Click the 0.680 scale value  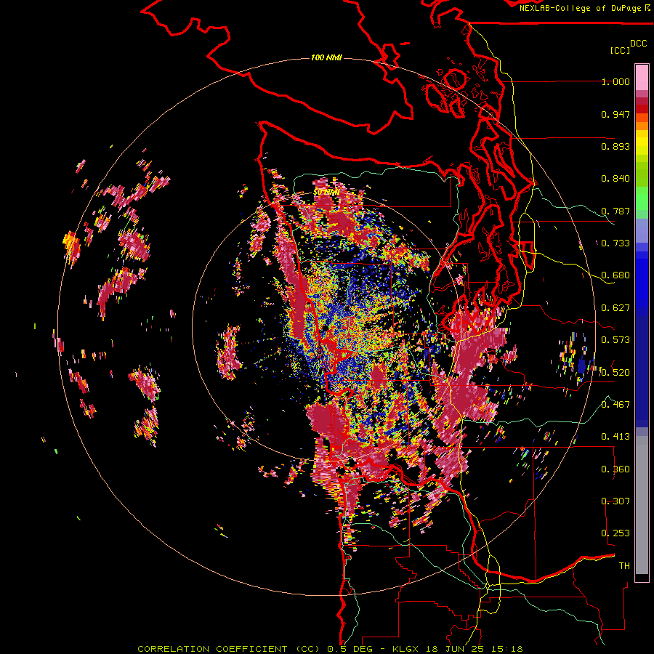coord(615,275)
